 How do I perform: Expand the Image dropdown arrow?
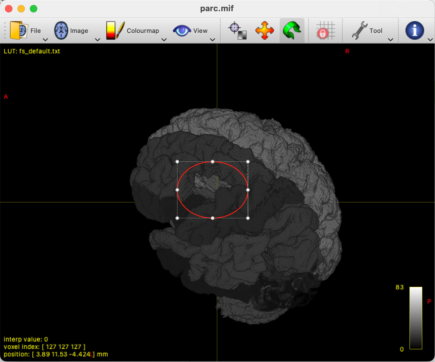click(98, 39)
